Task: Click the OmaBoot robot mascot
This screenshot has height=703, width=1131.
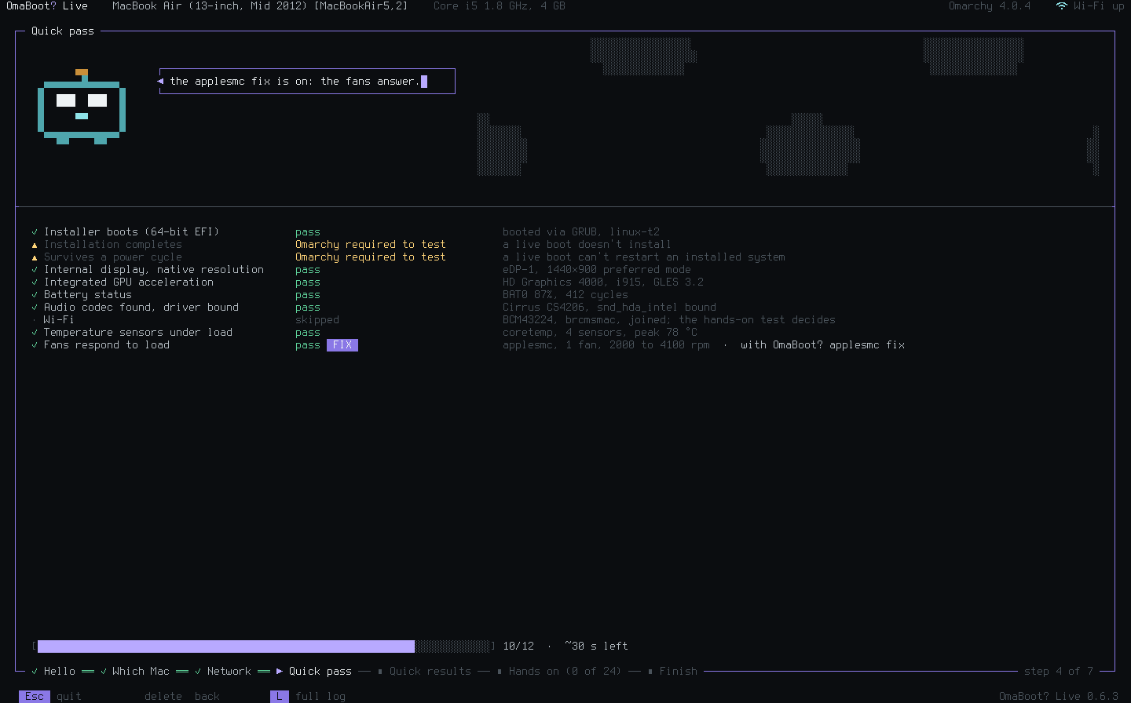Action: pos(82,107)
